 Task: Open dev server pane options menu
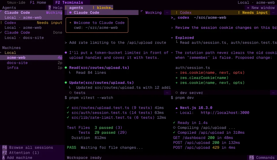tap(273, 93)
